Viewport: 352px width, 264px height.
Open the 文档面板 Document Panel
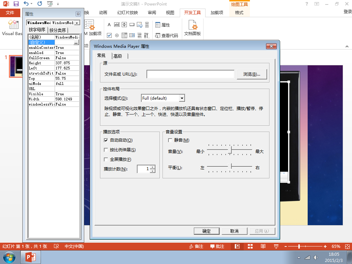pyautogui.click(x=192, y=28)
